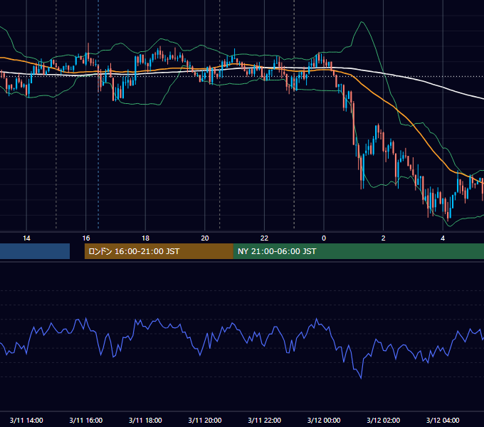The height and width of the screenshot is (427, 484).
Task: Click hour label 14 on price chart axis
Action: pyautogui.click(x=26, y=238)
